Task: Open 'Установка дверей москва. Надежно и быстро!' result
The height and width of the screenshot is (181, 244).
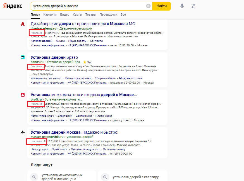Action: click(75, 132)
